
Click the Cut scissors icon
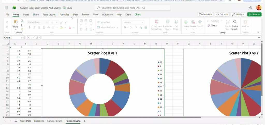pos(22,21)
